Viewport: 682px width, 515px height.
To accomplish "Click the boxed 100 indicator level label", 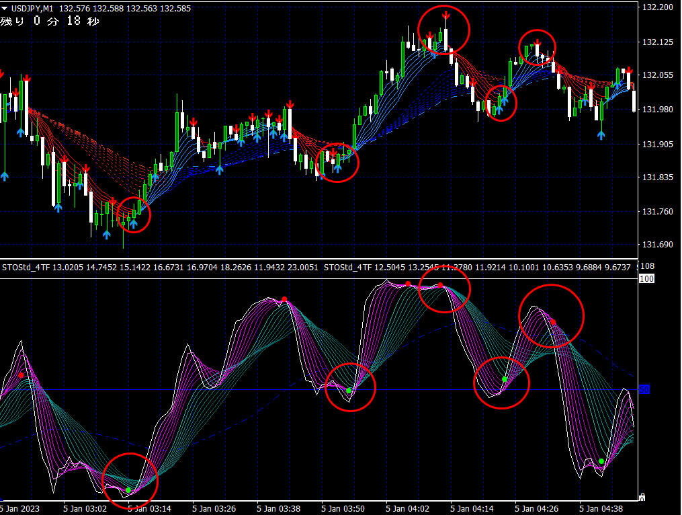I will tap(646, 278).
